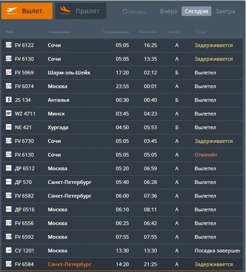Click airline logo icon for flight WZ 4711
This screenshot has width=246, height=272.
point(9,113)
